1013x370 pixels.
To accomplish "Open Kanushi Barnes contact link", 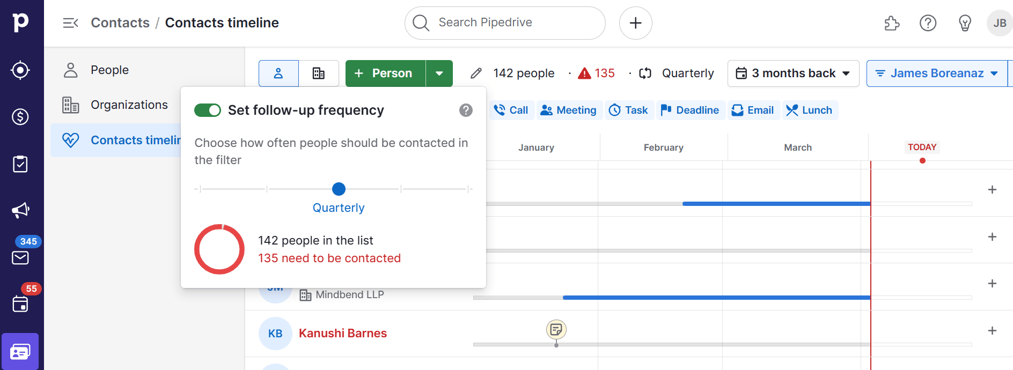I will click(342, 334).
